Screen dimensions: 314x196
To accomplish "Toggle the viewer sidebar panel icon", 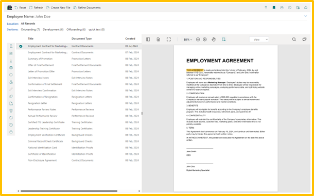I will coord(148,40).
